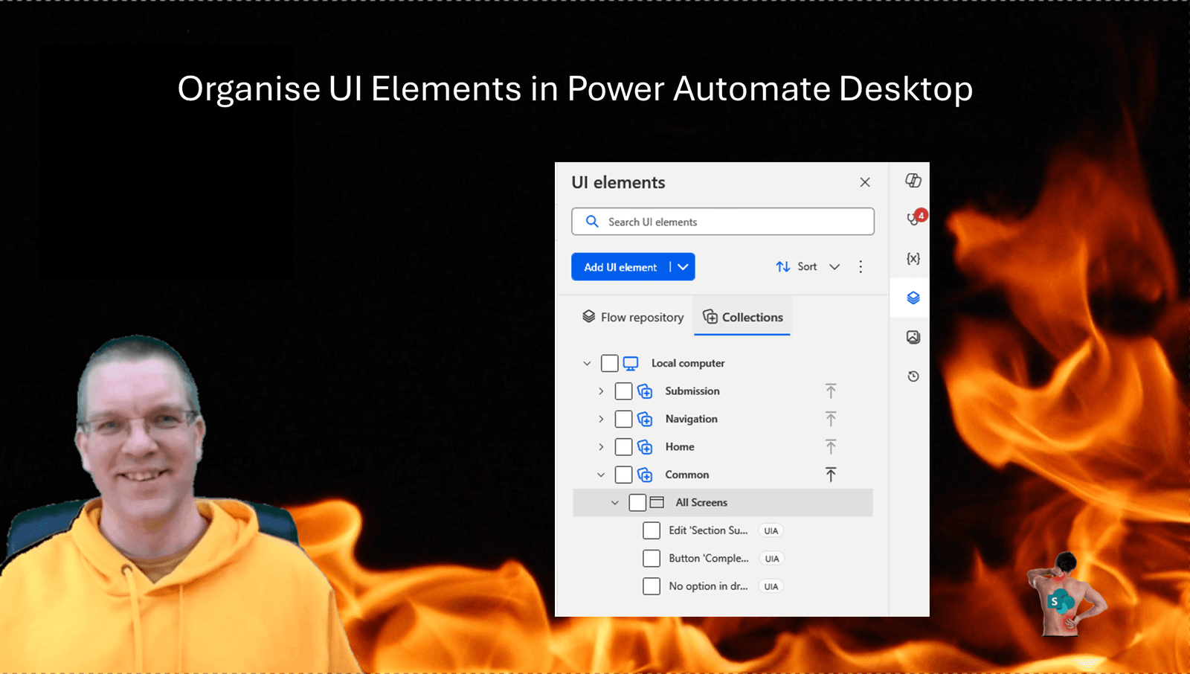The height and width of the screenshot is (674, 1190).
Task: Click the Navigation collection icon
Action: tap(645, 419)
